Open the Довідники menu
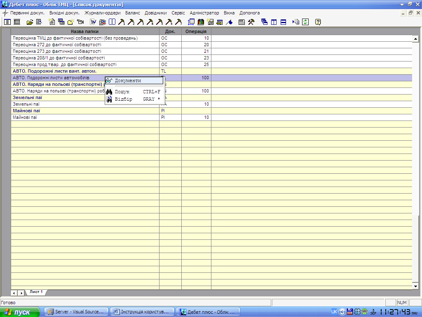 click(x=155, y=13)
